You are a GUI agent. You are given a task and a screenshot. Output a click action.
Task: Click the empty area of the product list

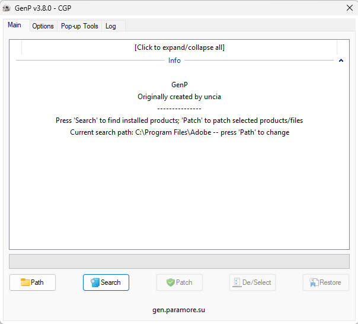click(x=179, y=192)
